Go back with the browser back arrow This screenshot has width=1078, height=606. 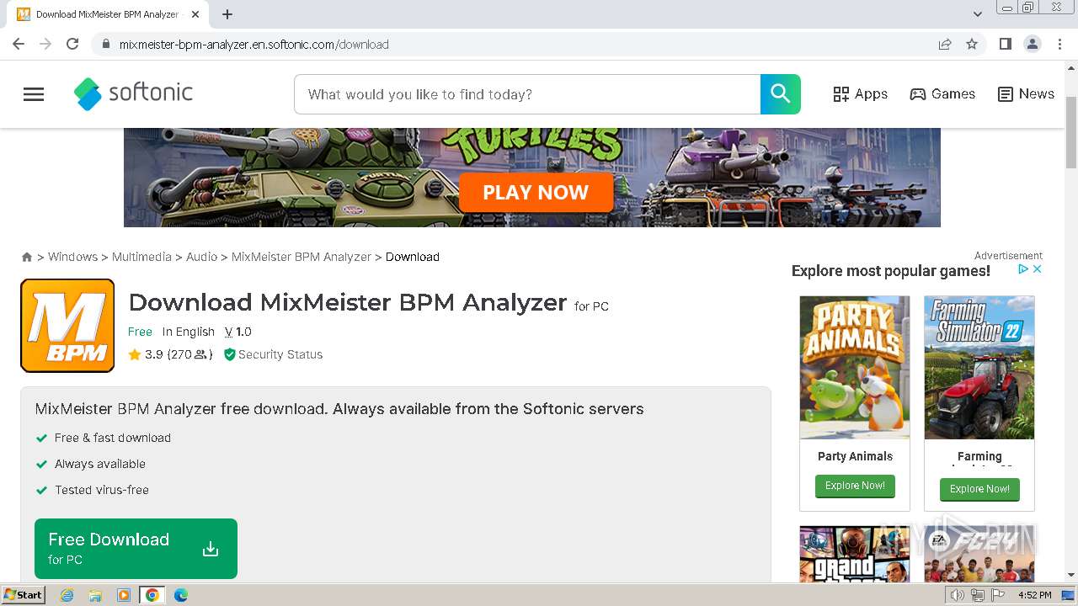pyautogui.click(x=19, y=44)
